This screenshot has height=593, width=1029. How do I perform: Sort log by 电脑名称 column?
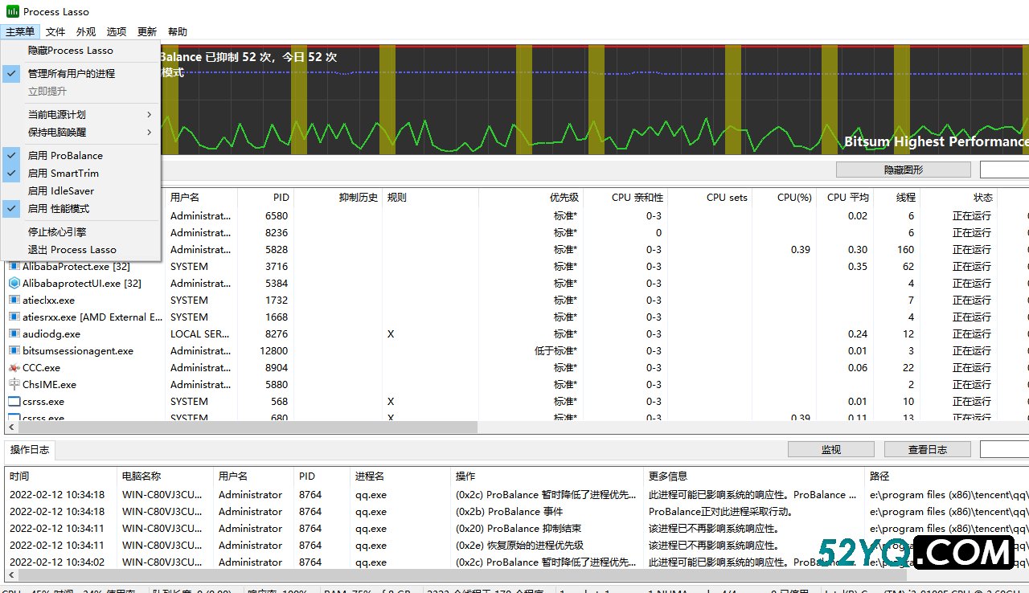165,476
